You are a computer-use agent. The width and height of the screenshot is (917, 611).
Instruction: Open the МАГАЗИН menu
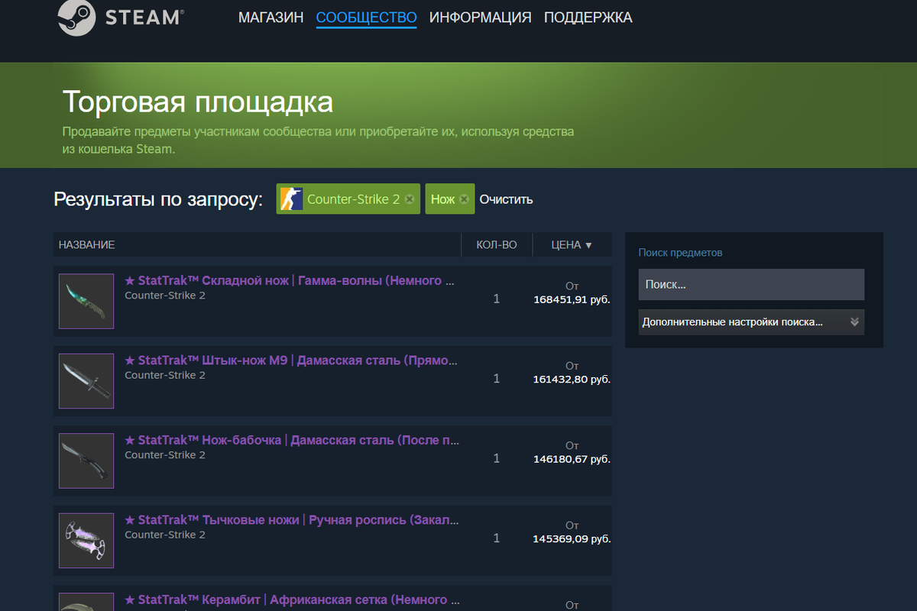(x=271, y=17)
